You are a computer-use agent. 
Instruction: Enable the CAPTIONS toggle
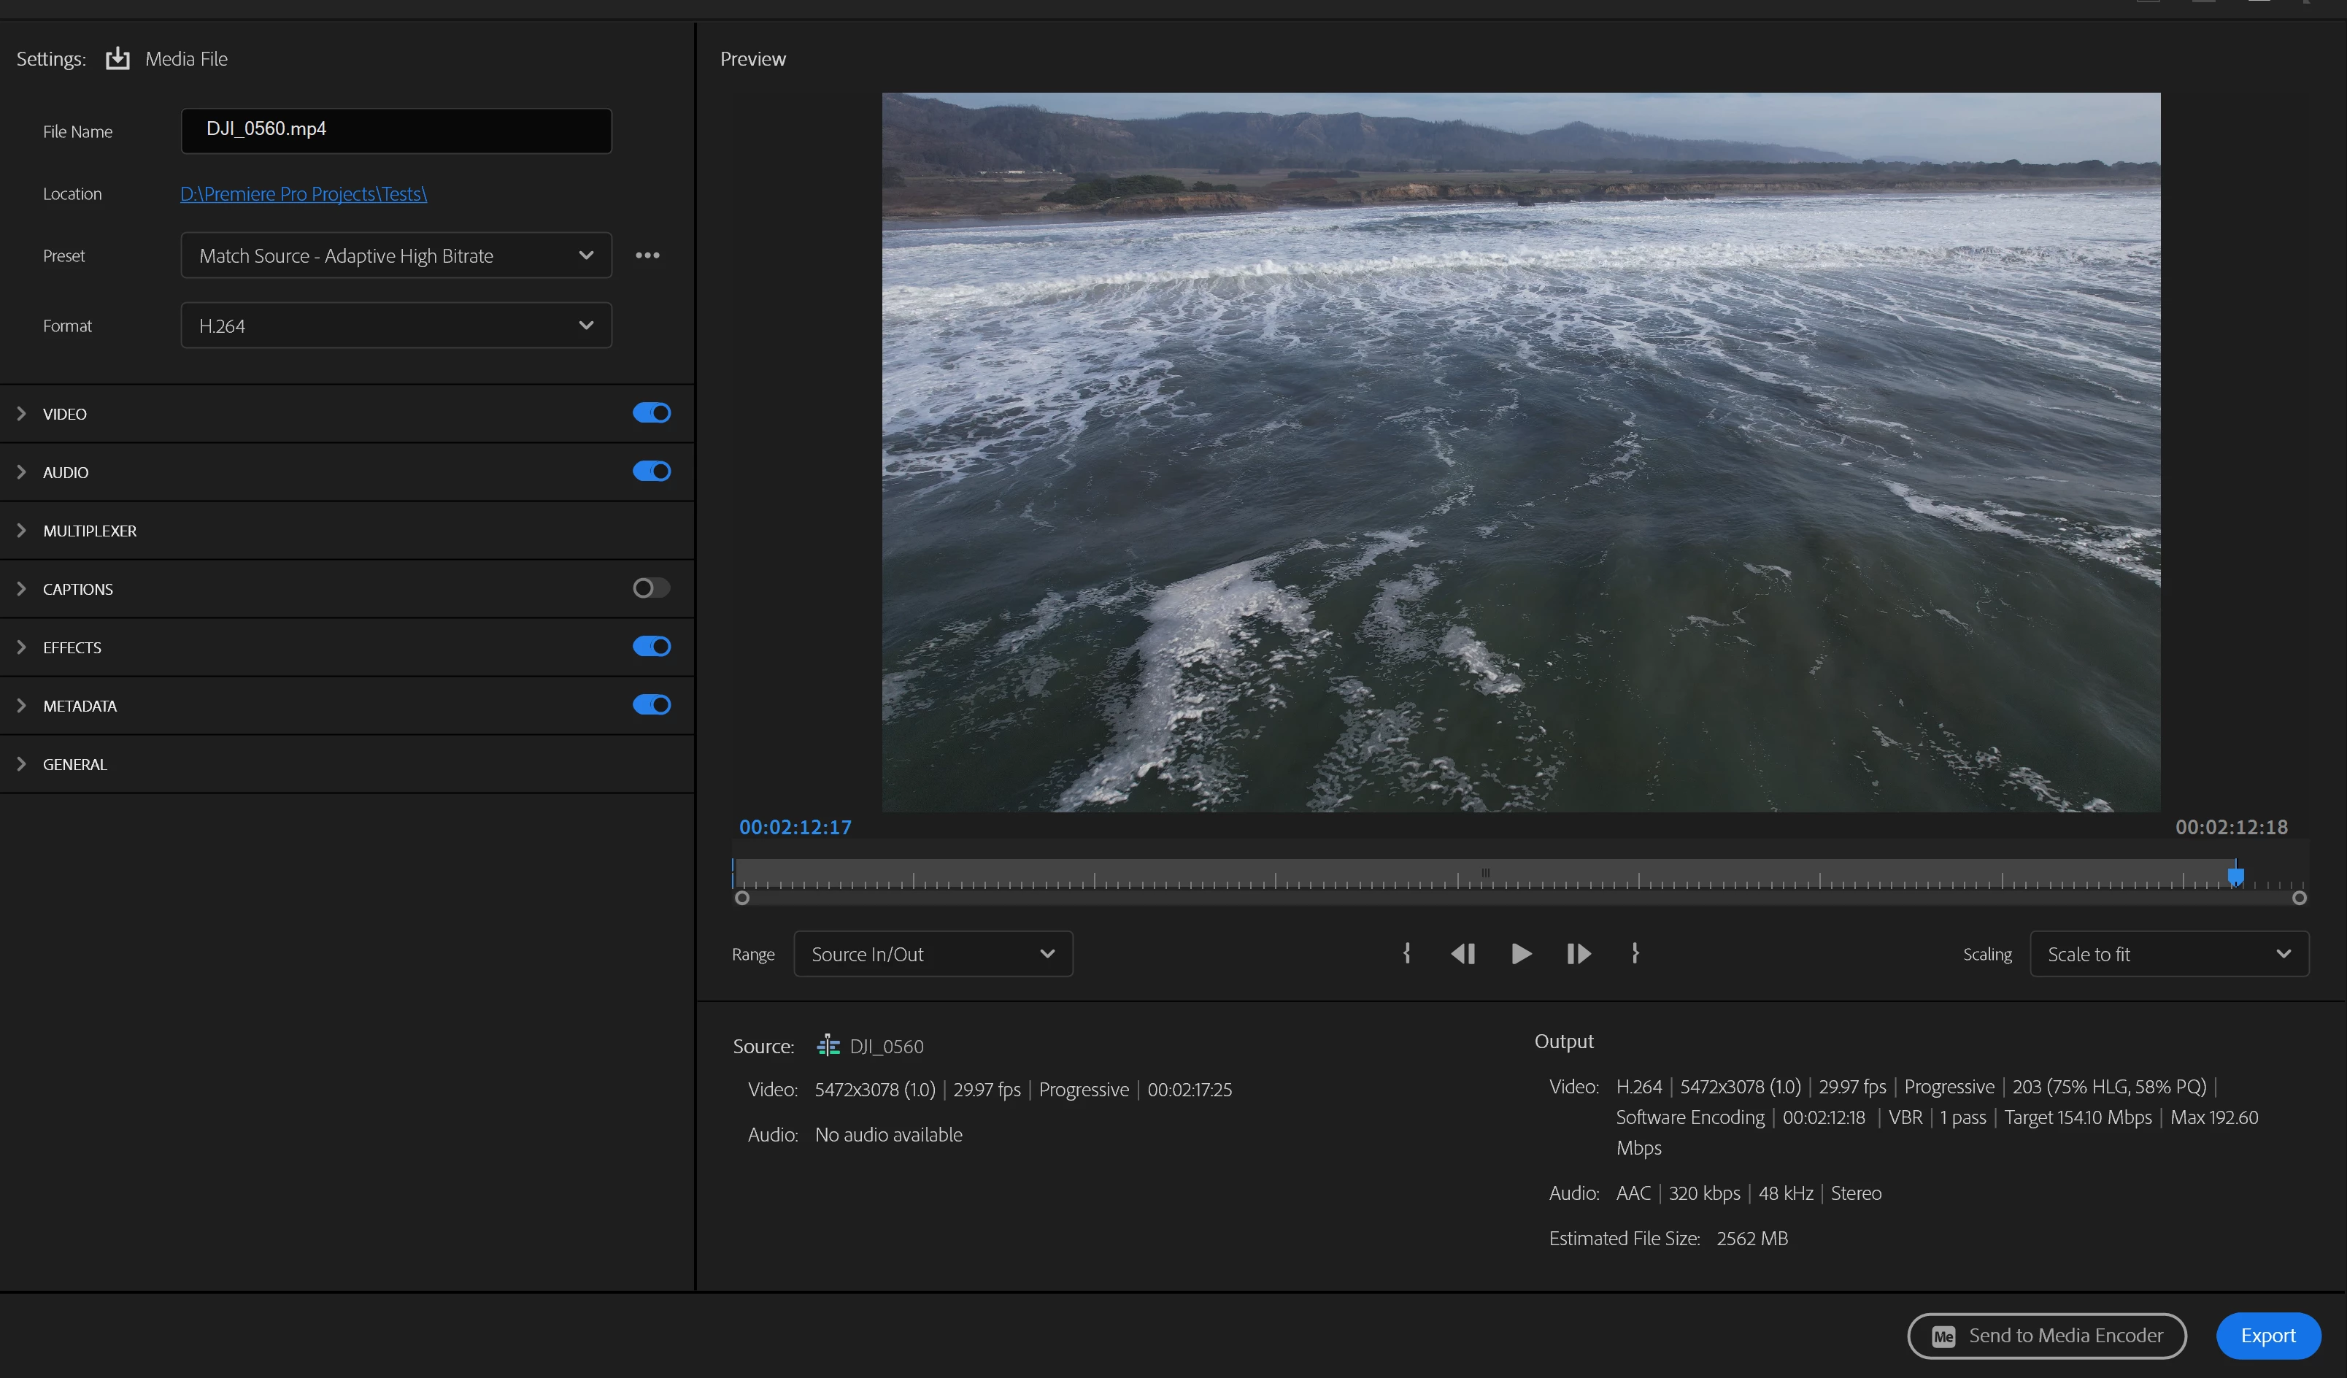[651, 588]
